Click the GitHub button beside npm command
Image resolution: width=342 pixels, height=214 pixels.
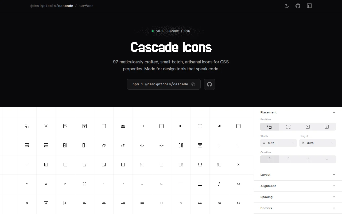click(209, 84)
